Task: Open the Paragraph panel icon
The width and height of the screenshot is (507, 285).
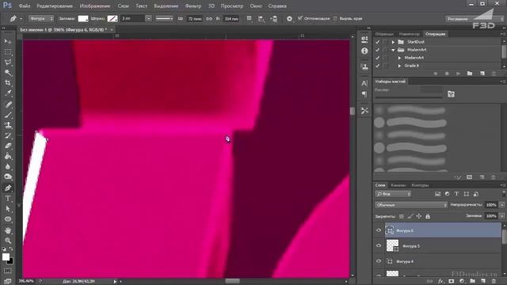Action: [x=364, y=94]
